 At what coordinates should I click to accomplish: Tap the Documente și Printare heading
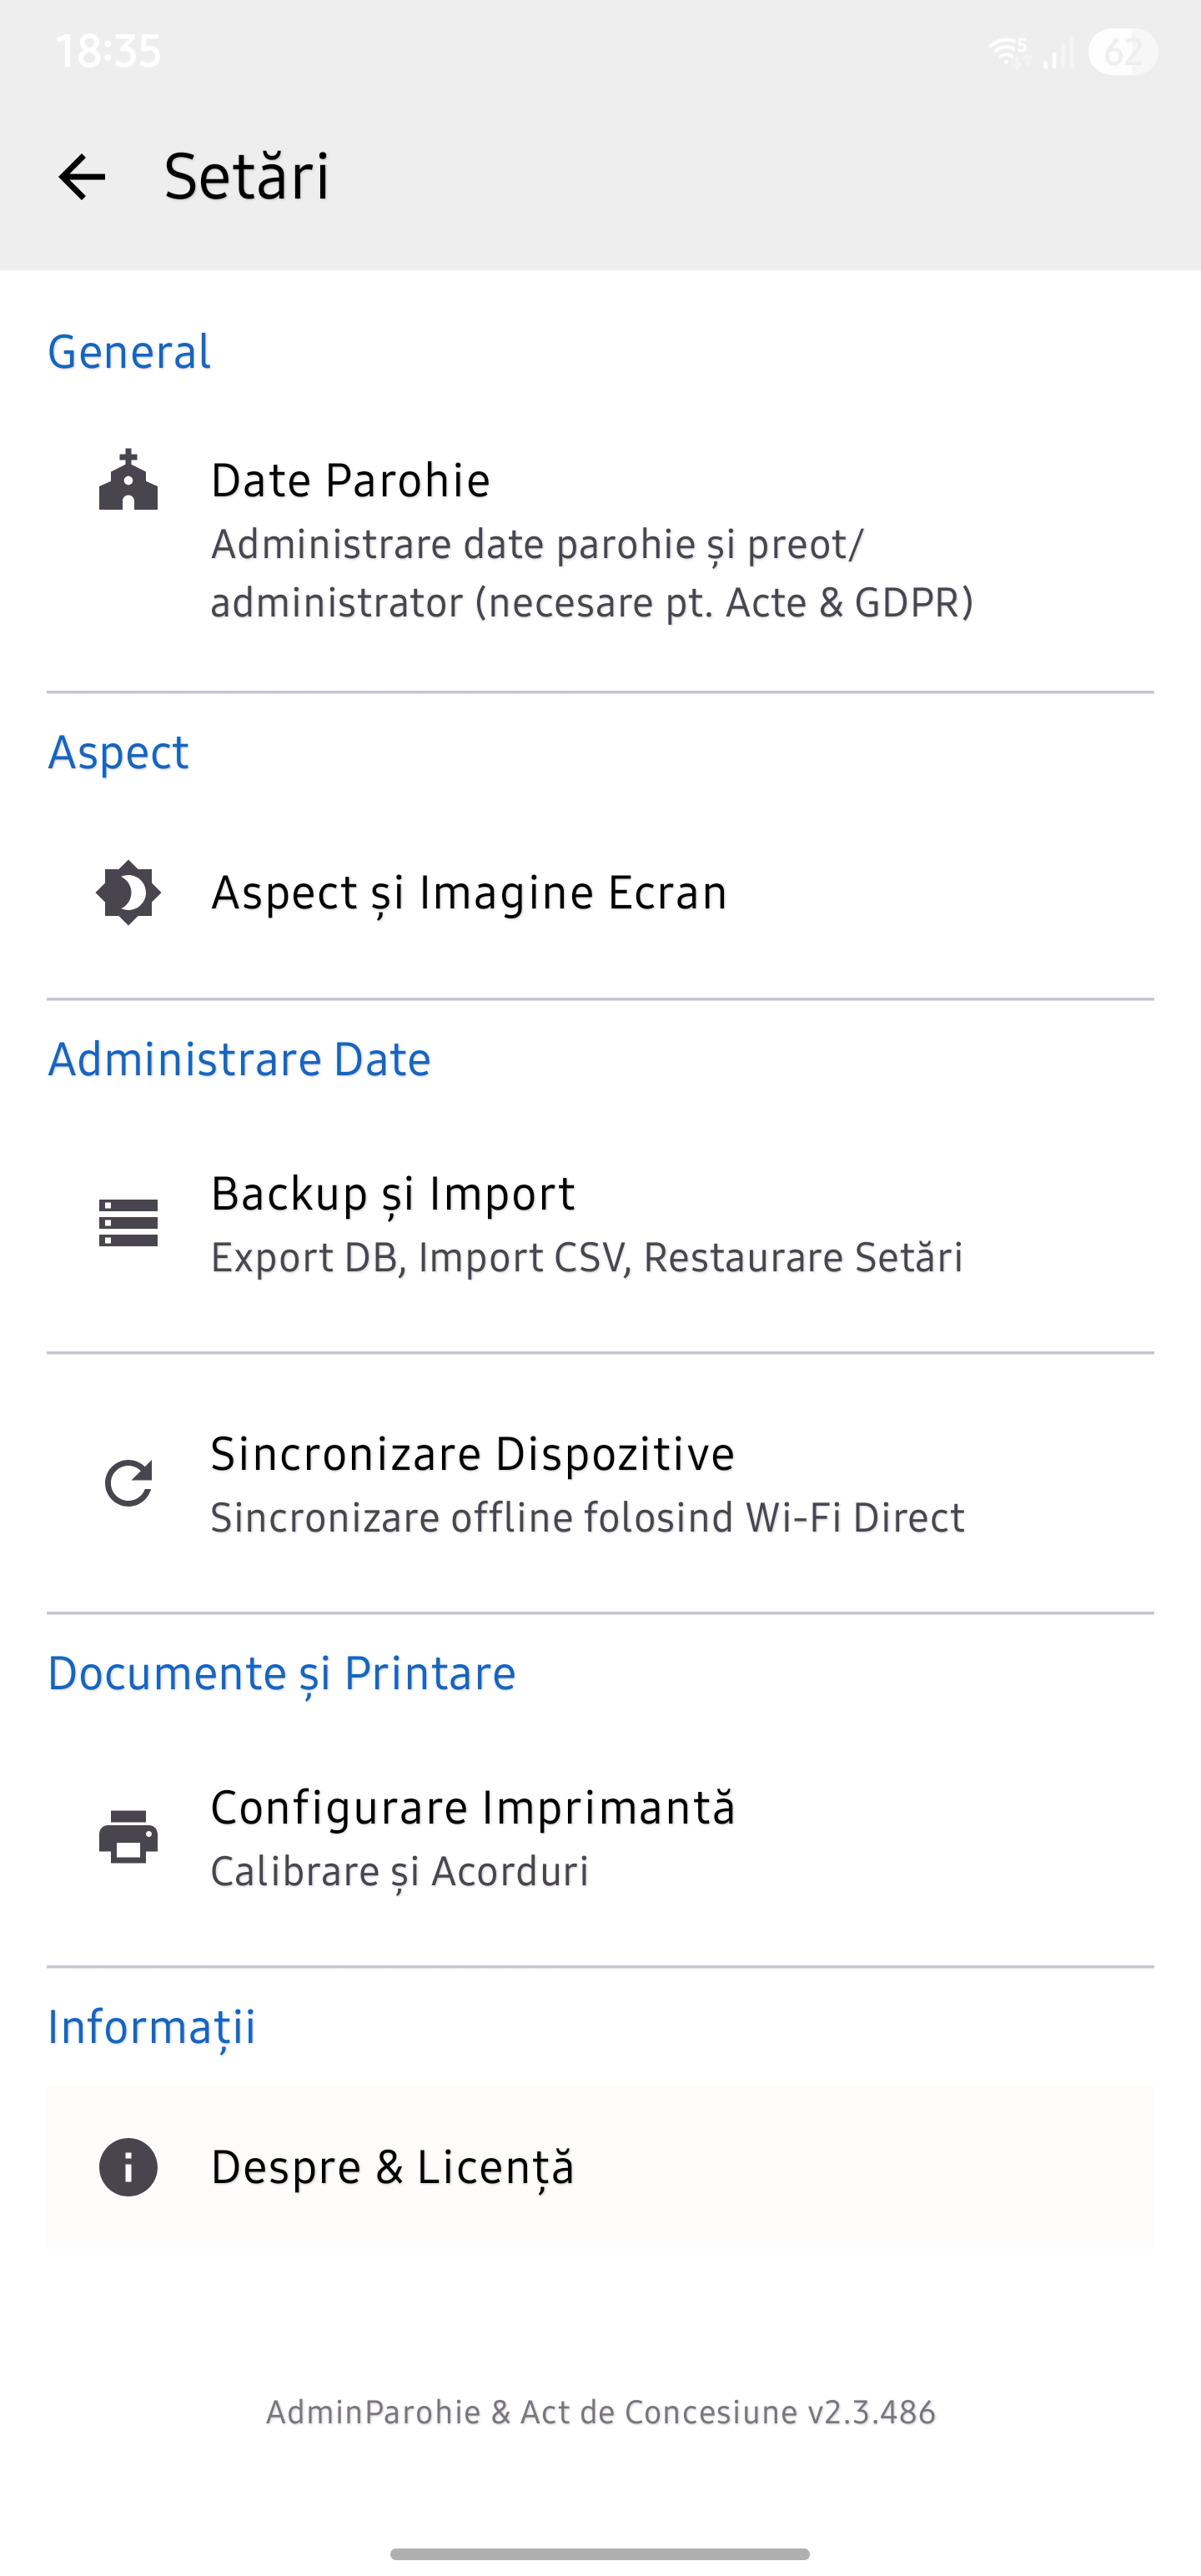click(282, 1672)
